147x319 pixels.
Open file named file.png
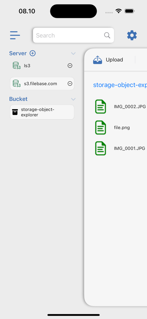(x=122, y=127)
